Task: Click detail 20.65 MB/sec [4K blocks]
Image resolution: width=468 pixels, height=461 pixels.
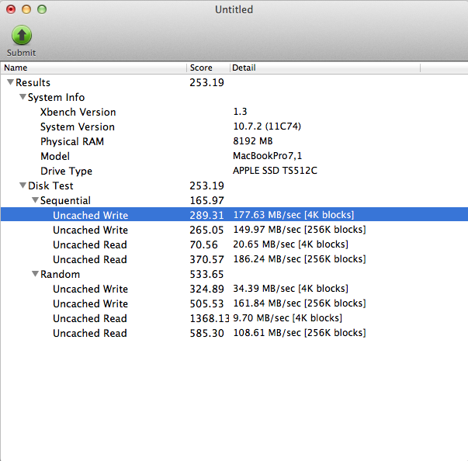Action: click(290, 244)
